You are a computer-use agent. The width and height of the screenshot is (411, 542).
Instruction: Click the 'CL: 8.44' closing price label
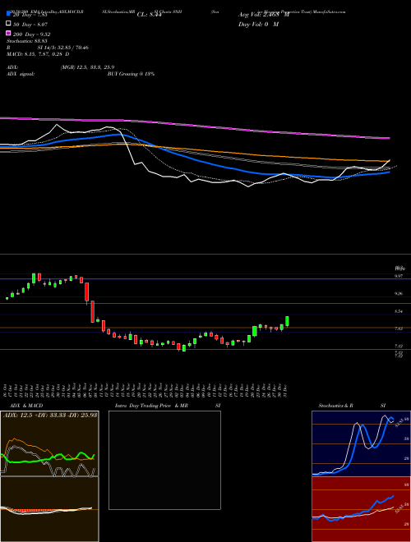point(150,15)
